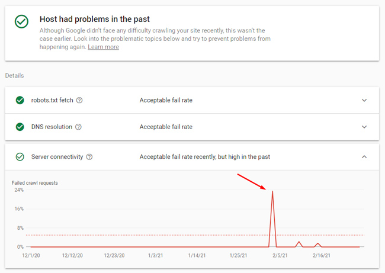Open help tooltip icon for robots.txt fetch
Viewport: 385px width, 273px height.
79,100
